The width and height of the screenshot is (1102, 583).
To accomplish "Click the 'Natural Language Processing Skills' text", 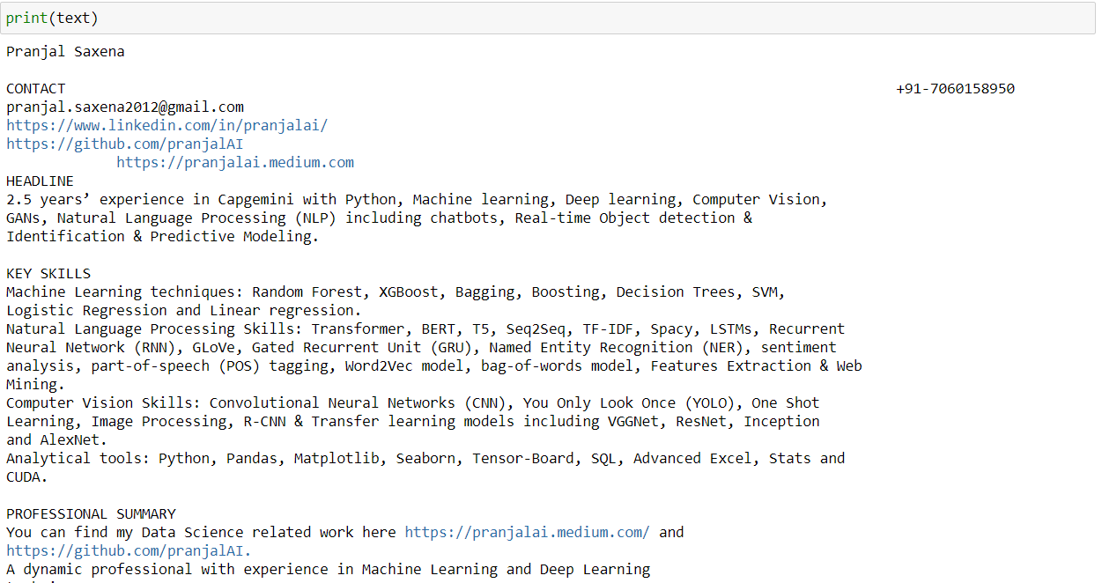I will tap(154, 328).
